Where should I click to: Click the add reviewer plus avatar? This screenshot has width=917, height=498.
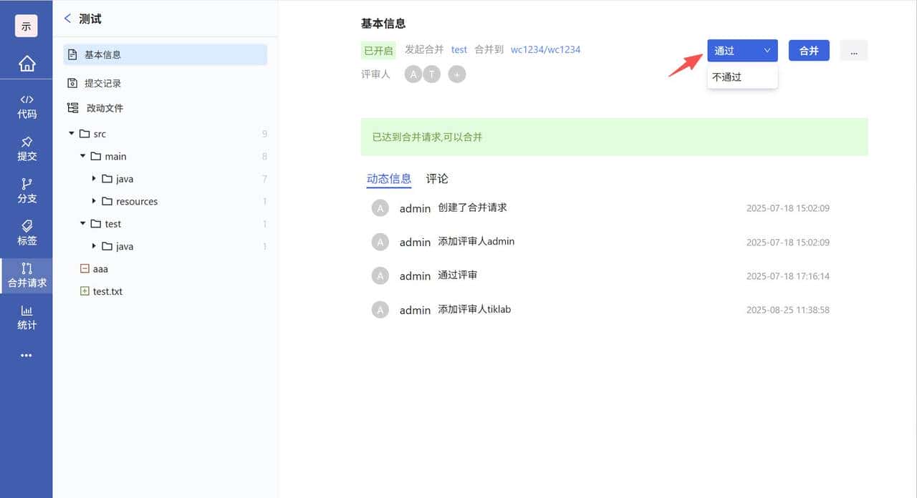(x=457, y=74)
